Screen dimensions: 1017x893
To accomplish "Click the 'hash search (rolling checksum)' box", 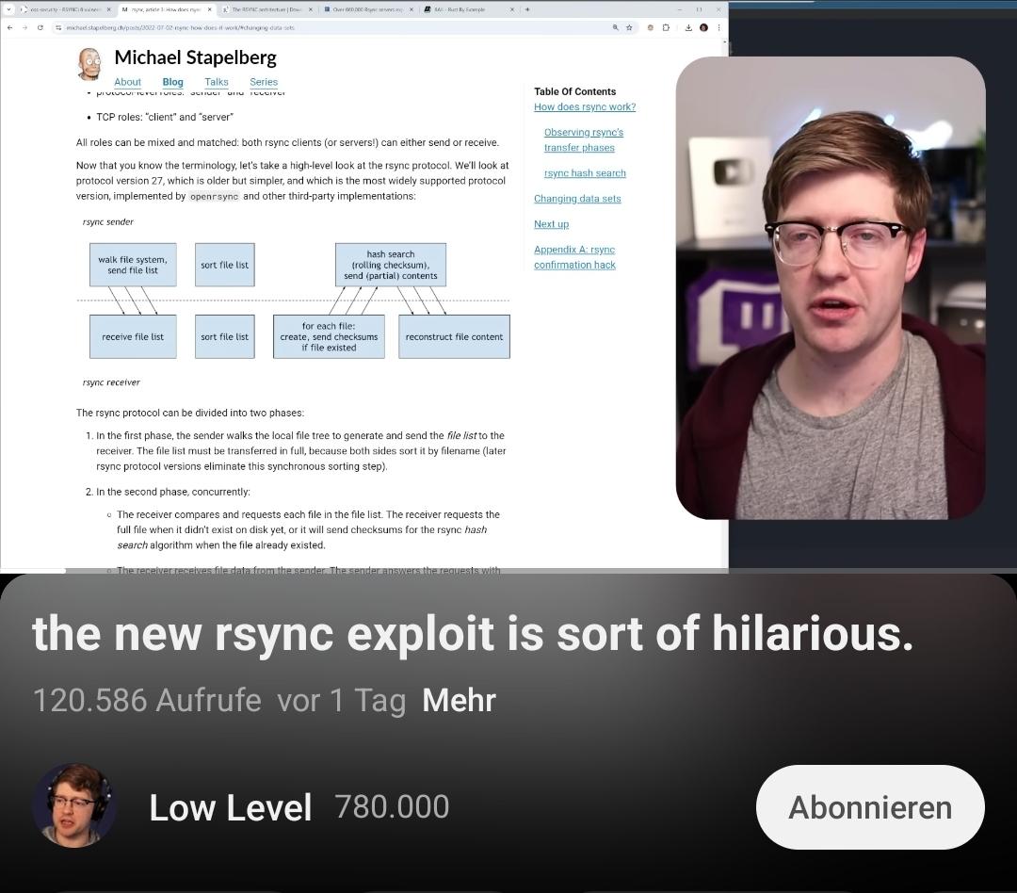I will click(391, 265).
